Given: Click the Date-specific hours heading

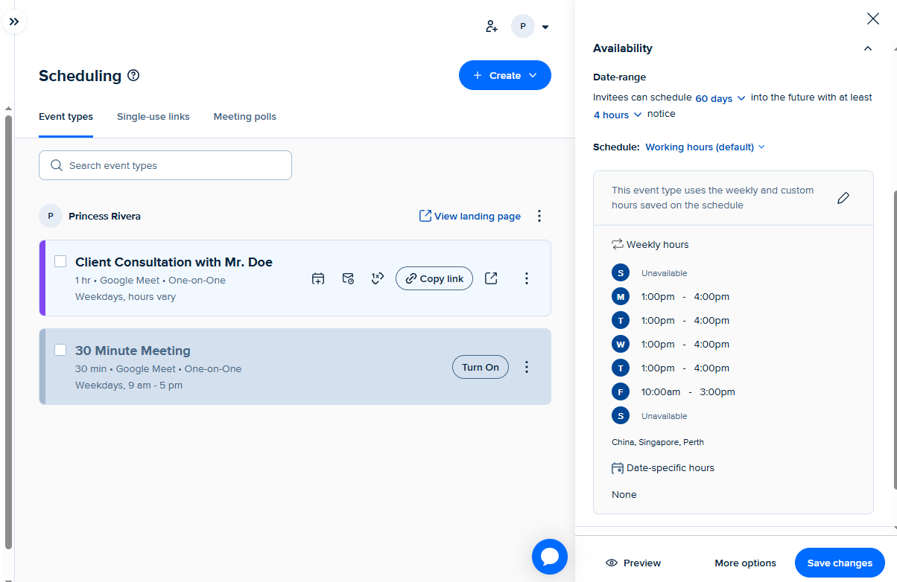Looking at the screenshot, I should pyautogui.click(x=671, y=468).
